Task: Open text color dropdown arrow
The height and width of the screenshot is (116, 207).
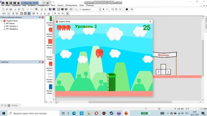Action: point(51,14)
